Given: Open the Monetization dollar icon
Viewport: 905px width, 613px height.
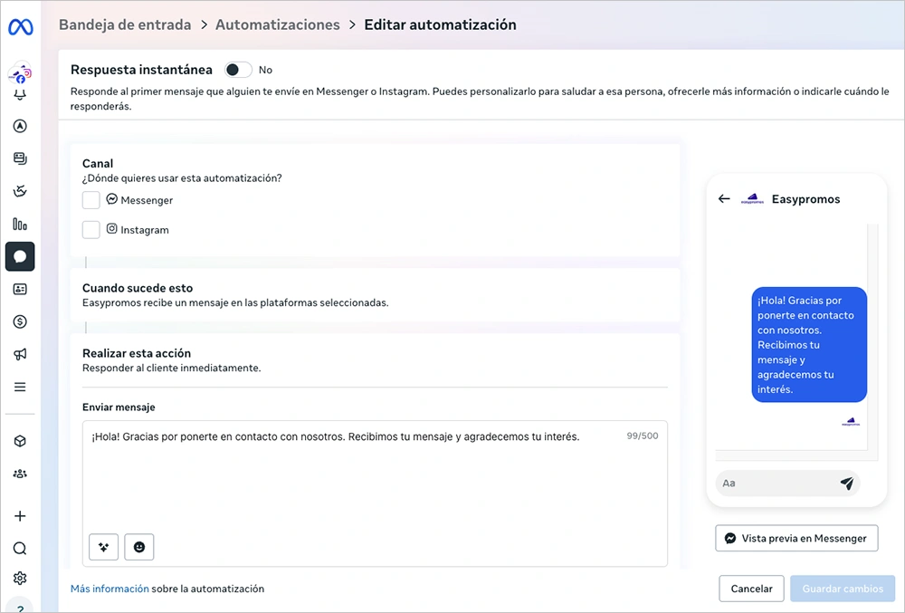Looking at the screenshot, I should tap(20, 321).
